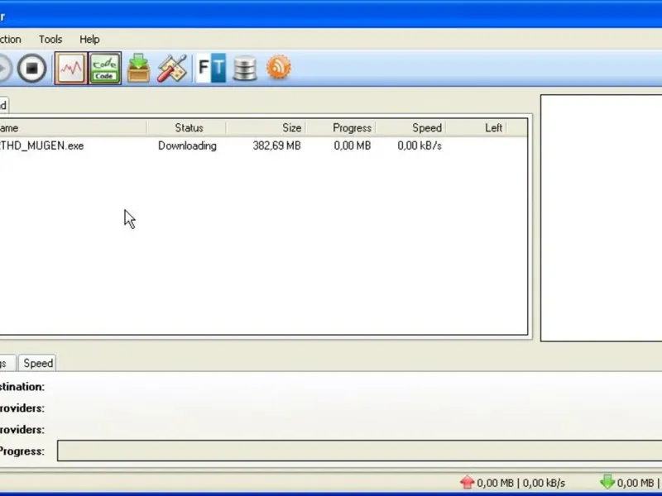Click the Speed column header
Screen dimensions: 662x496
pos(410,128)
